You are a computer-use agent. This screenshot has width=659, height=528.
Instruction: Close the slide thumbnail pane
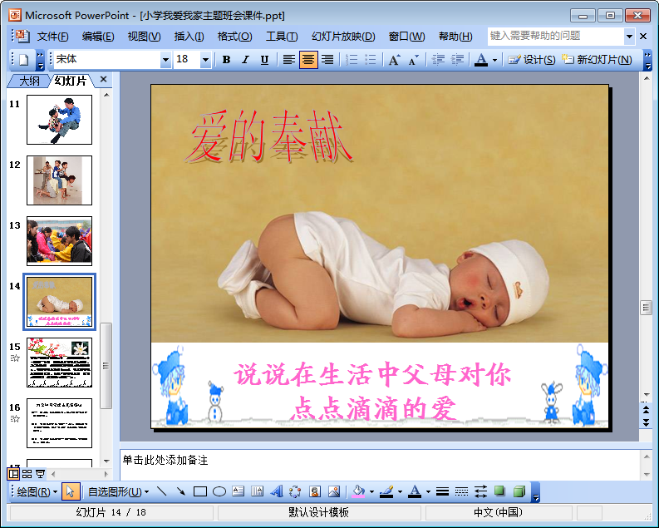(x=103, y=80)
